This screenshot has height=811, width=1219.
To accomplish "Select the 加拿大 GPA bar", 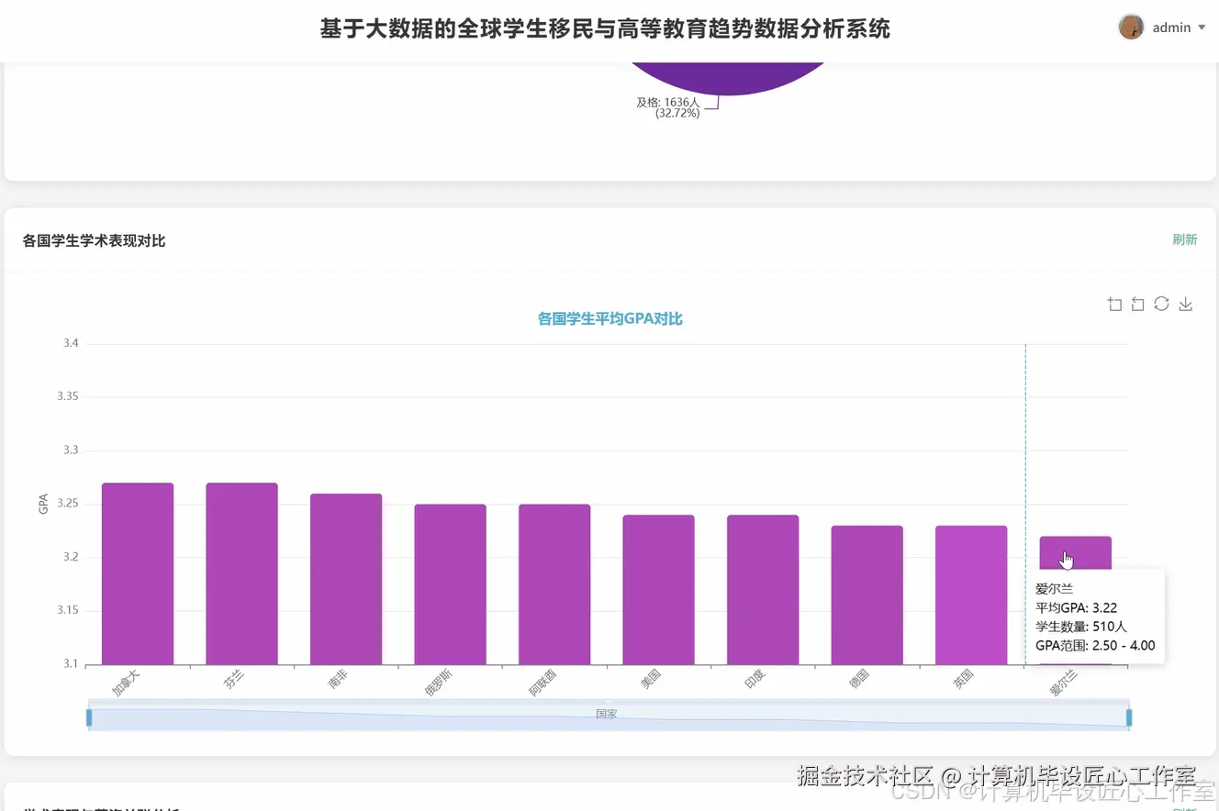I will (138, 573).
